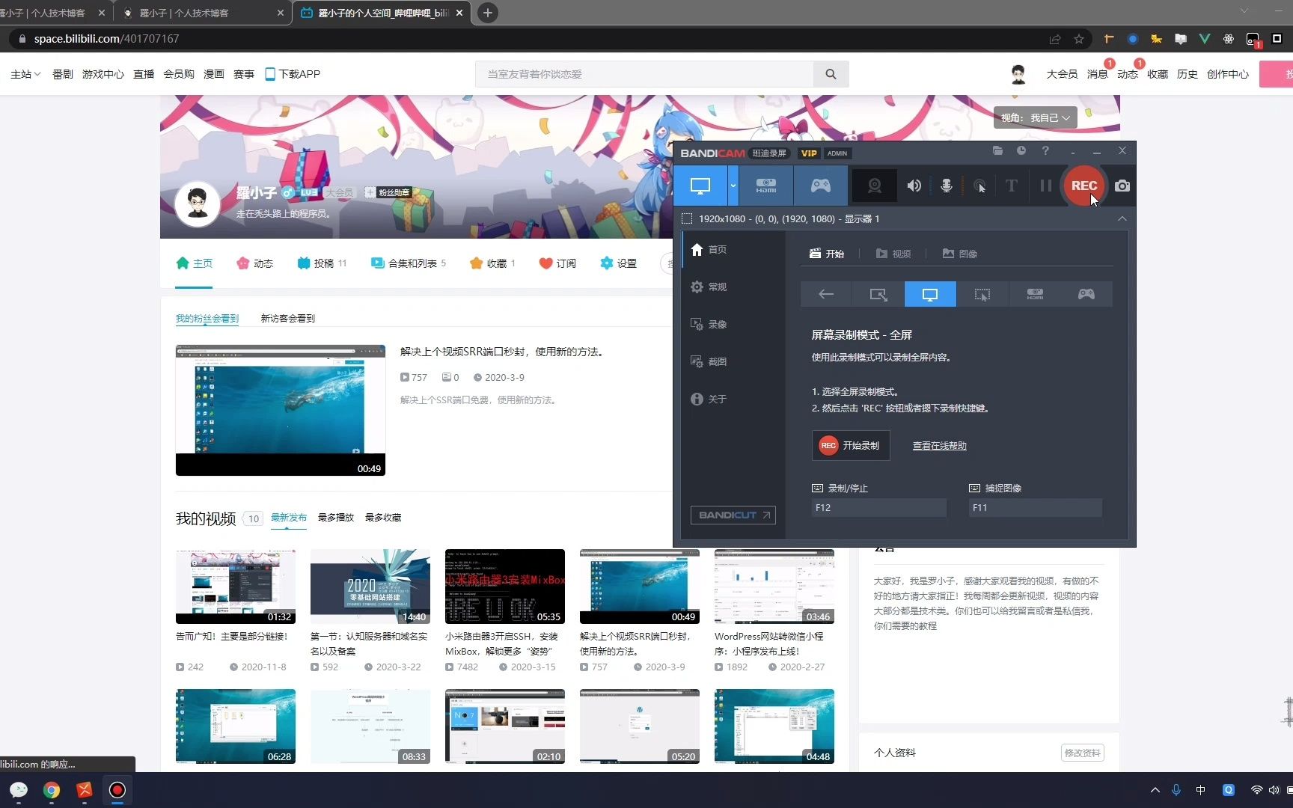Open the 查看在线帮助 link

click(x=939, y=445)
